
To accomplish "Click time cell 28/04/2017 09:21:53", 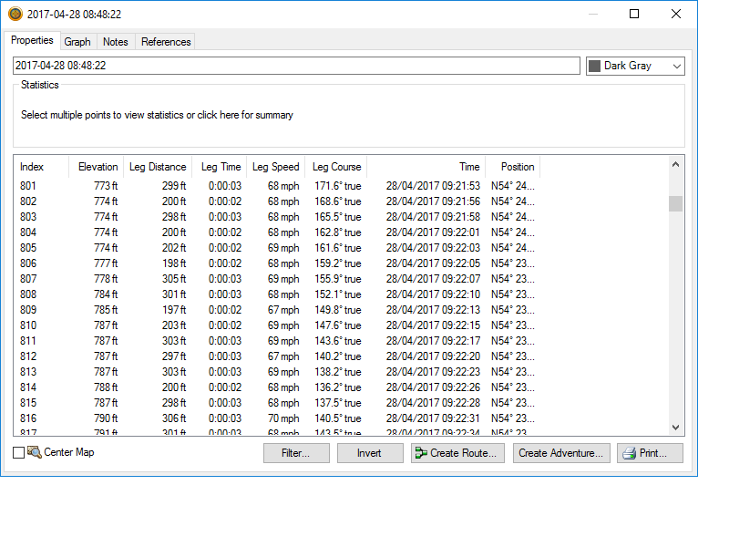I will 433,186.
